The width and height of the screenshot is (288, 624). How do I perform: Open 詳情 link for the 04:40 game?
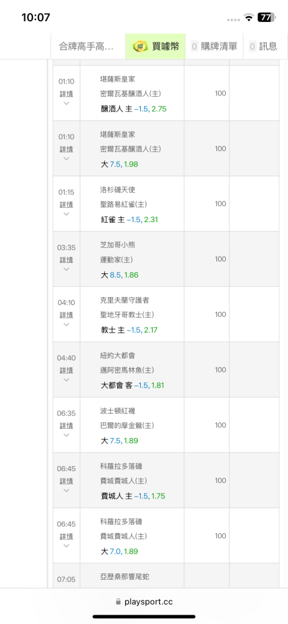[67, 370]
